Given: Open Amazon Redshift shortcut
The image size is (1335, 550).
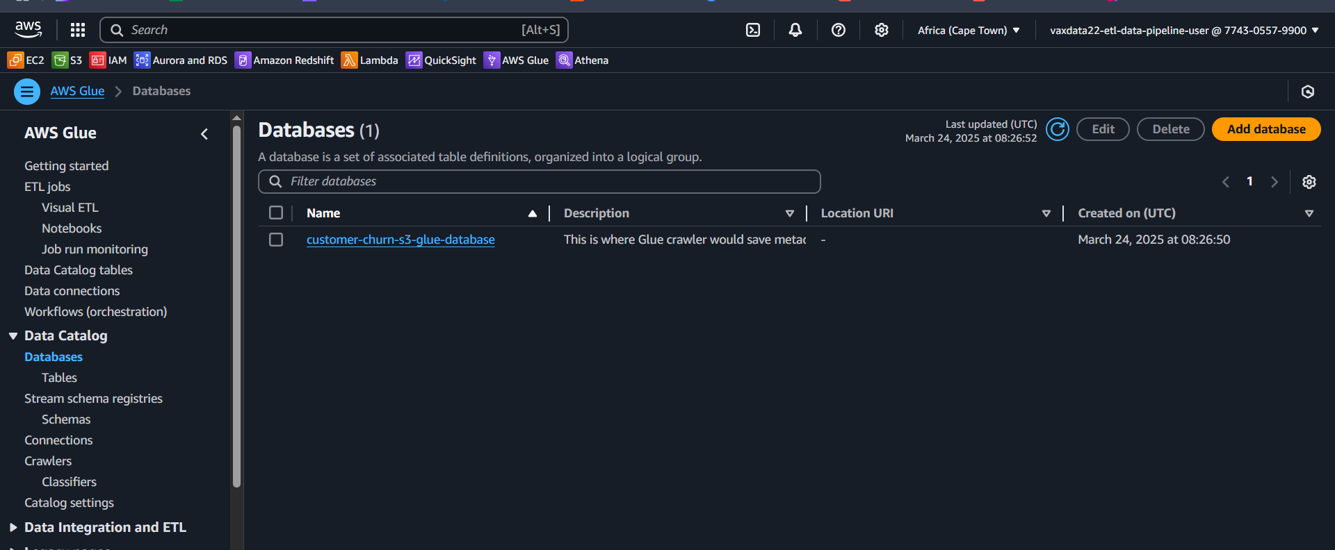Looking at the screenshot, I should click(284, 60).
